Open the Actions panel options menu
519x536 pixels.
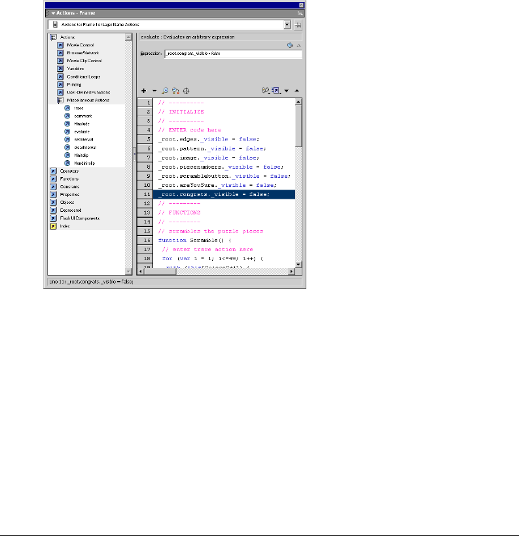point(300,13)
